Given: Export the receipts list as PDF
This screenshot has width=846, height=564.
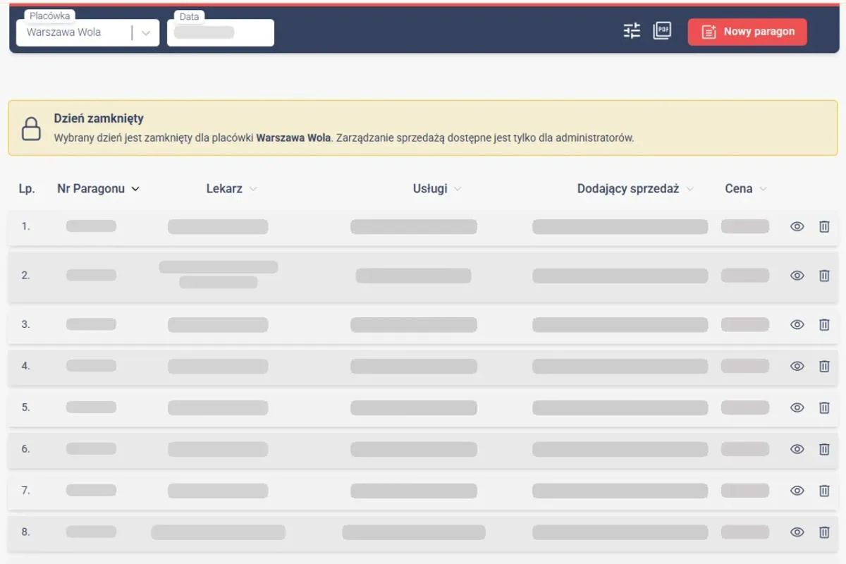Looking at the screenshot, I should (662, 31).
